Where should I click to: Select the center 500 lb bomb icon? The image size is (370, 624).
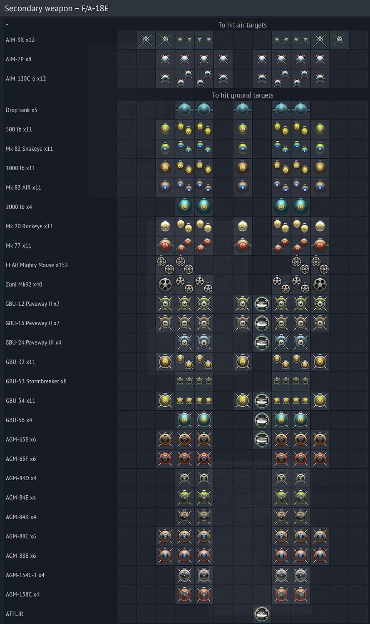(x=243, y=130)
